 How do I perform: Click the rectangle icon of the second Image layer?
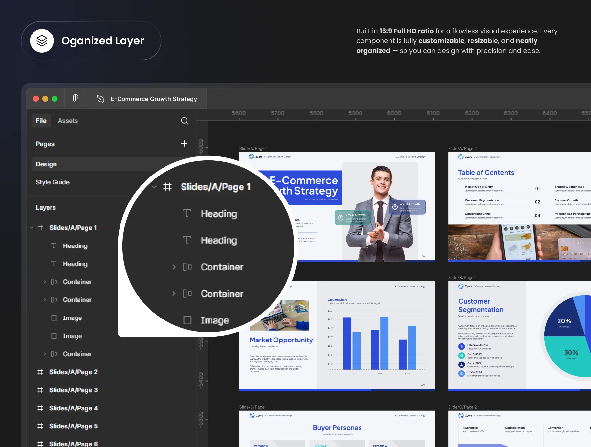pyautogui.click(x=54, y=336)
